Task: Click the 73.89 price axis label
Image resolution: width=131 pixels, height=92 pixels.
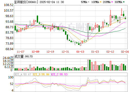Action: click(x=9, y=44)
